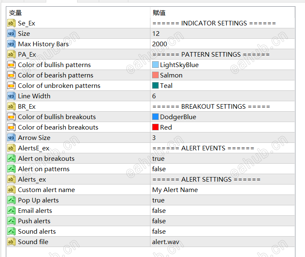The width and height of the screenshot is (305, 257).
Task: Click the integer icon beside Size
Action: (11, 34)
